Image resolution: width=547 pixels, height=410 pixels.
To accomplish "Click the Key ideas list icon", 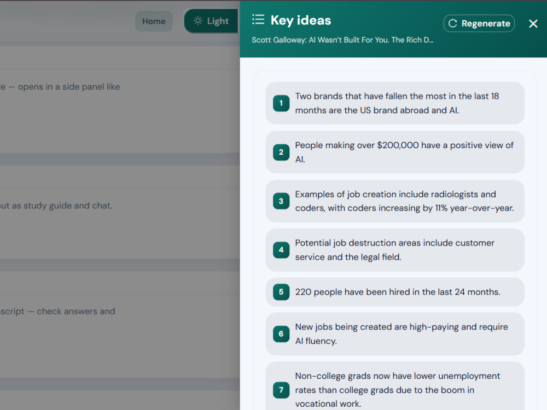I will tap(258, 20).
